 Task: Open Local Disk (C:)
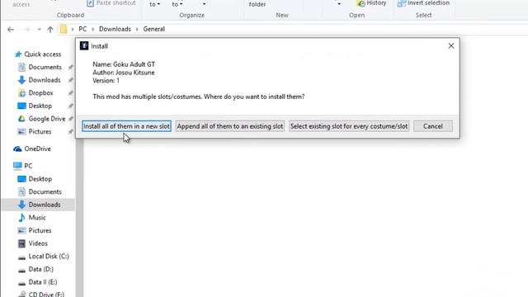coord(49,256)
